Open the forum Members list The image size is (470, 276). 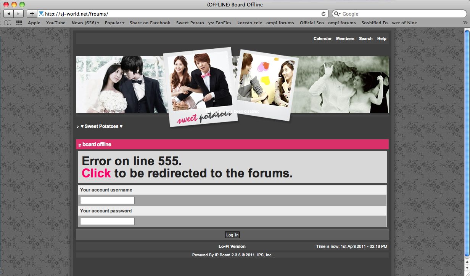click(x=345, y=38)
